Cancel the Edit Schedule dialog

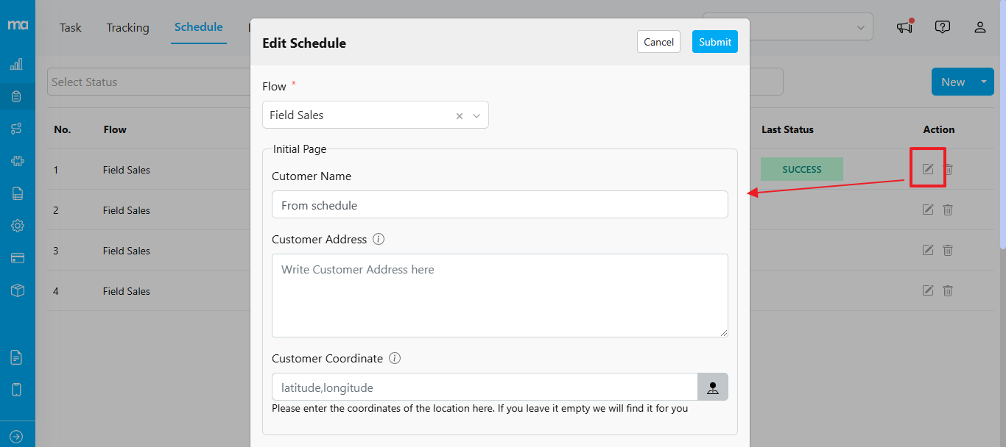[658, 42]
